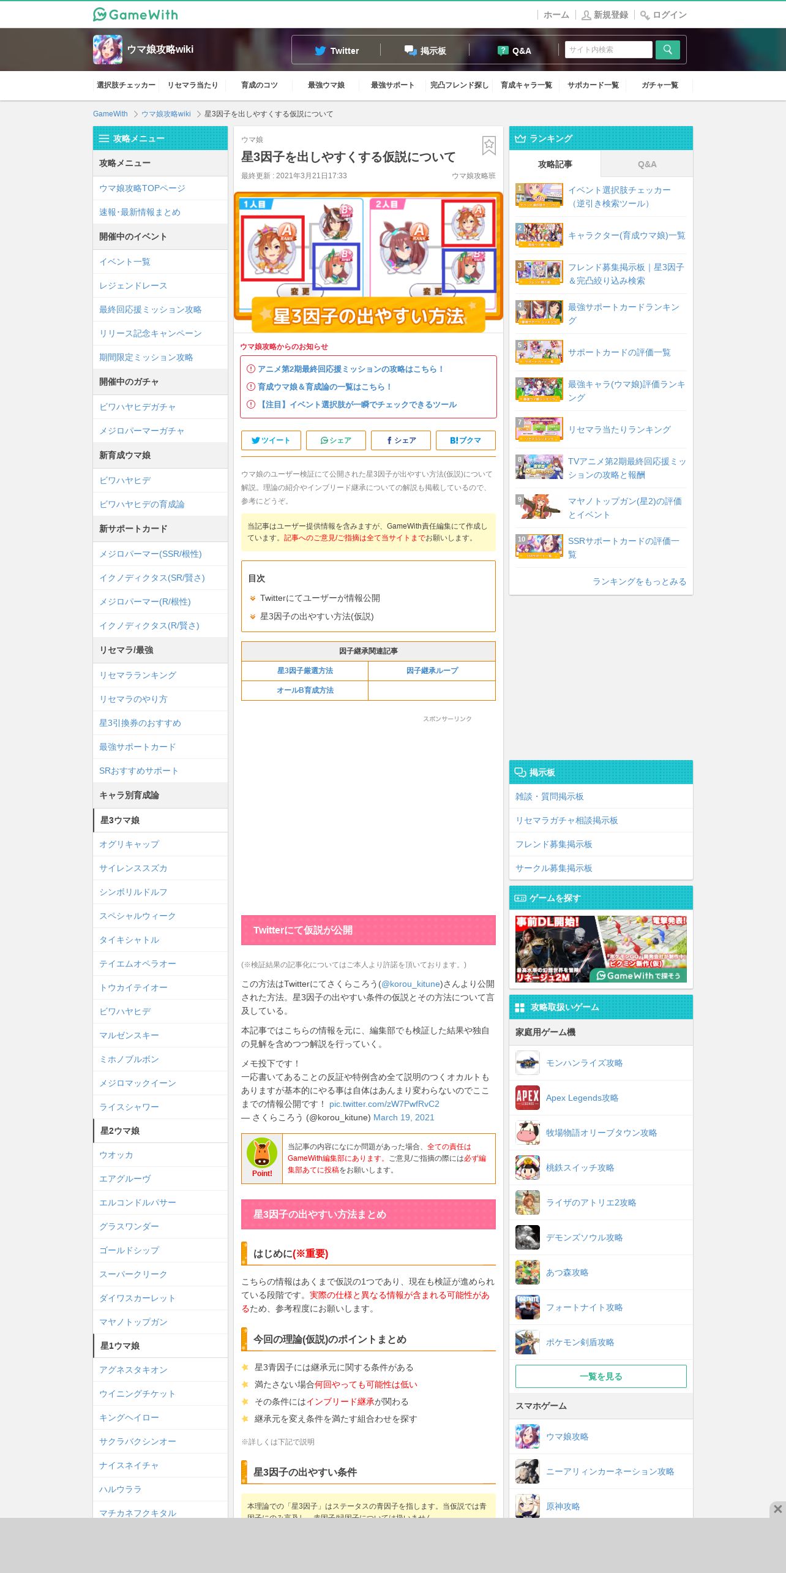Jump to 星3因子の出やすい方法(仮説) in contents
This screenshot has width=786, height=1573.
316,616
